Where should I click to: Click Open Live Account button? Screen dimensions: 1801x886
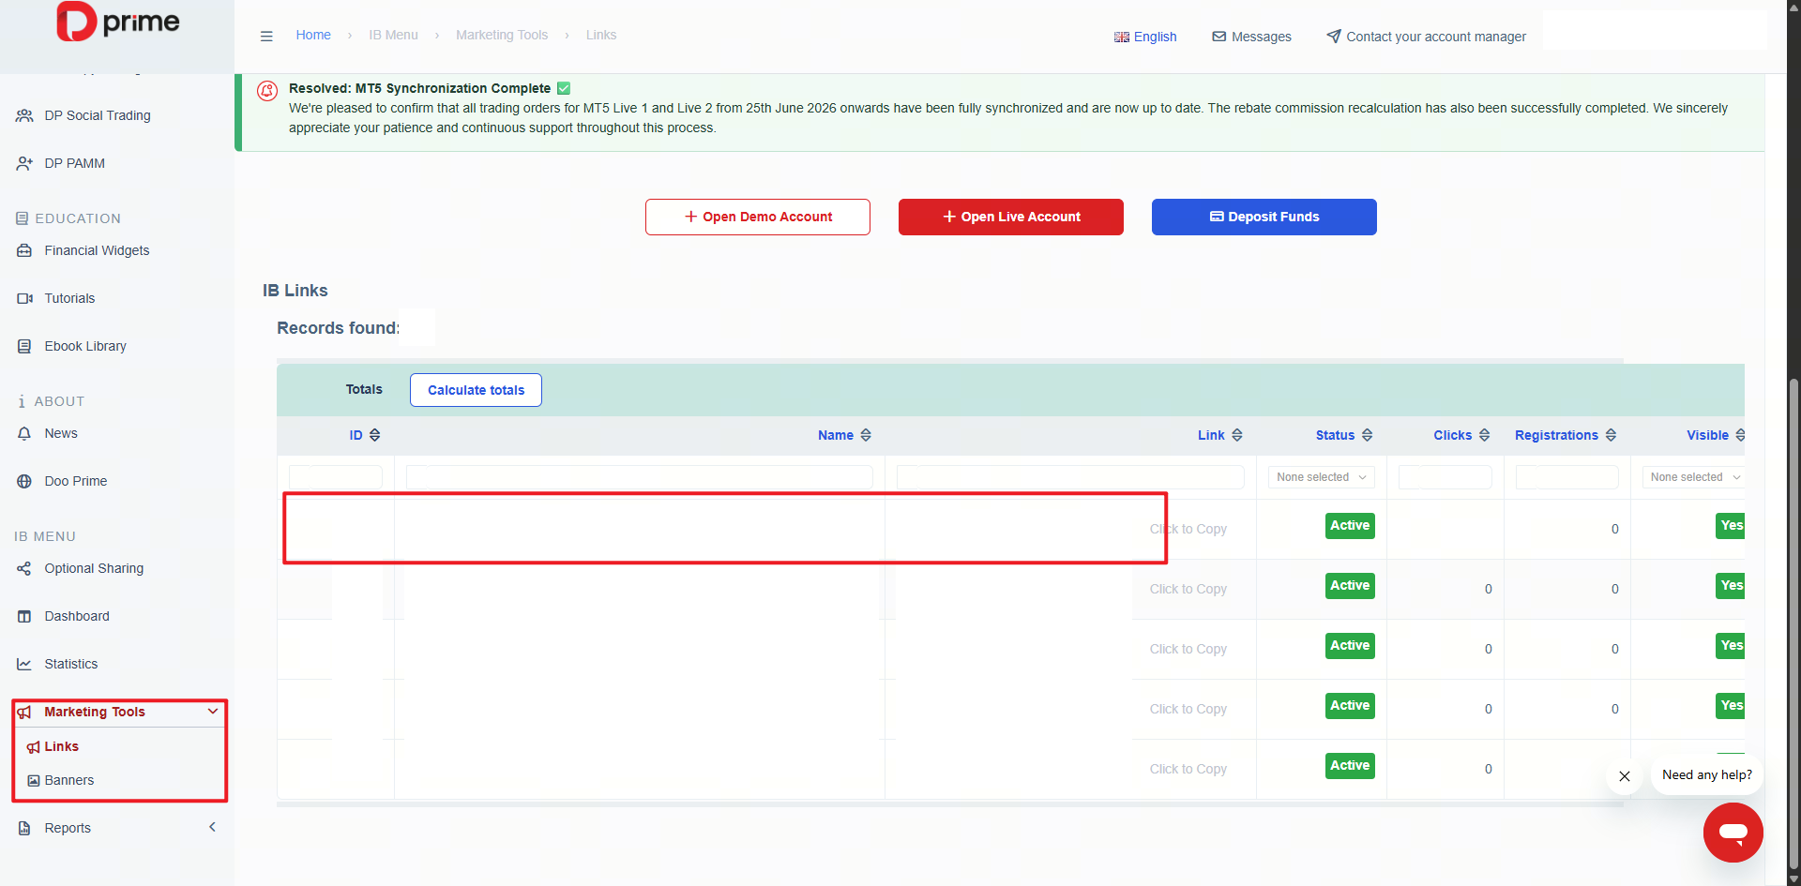point(1011,217)
